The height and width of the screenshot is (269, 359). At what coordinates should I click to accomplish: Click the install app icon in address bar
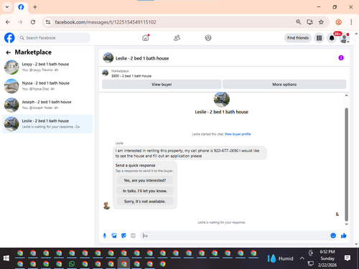coord(310,22)
